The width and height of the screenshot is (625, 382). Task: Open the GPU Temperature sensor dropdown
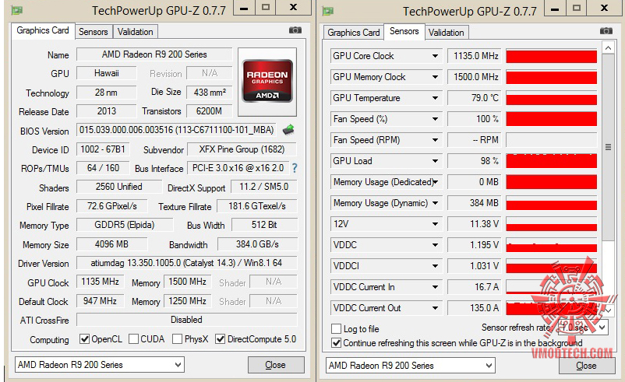coord(436,98)
